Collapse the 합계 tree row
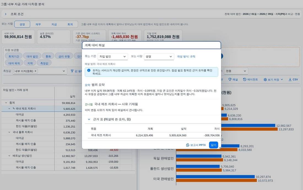Screen dimensions: 303x190 (x=6, y=103)
